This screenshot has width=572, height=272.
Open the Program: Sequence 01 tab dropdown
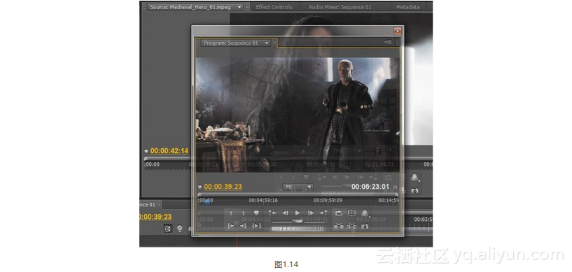click(x=267, y=43)
